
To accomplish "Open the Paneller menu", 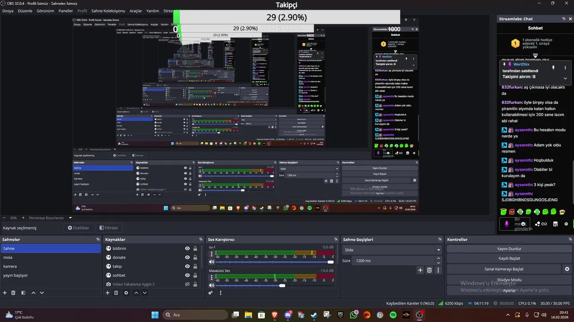I will tap(65, 11).
